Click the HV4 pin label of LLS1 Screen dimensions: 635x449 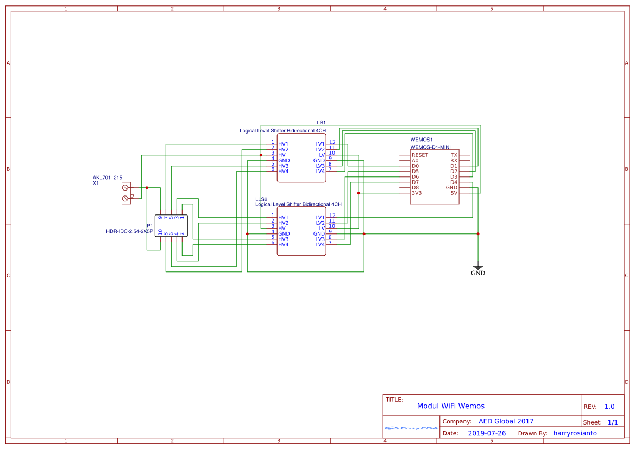[284, 172]
